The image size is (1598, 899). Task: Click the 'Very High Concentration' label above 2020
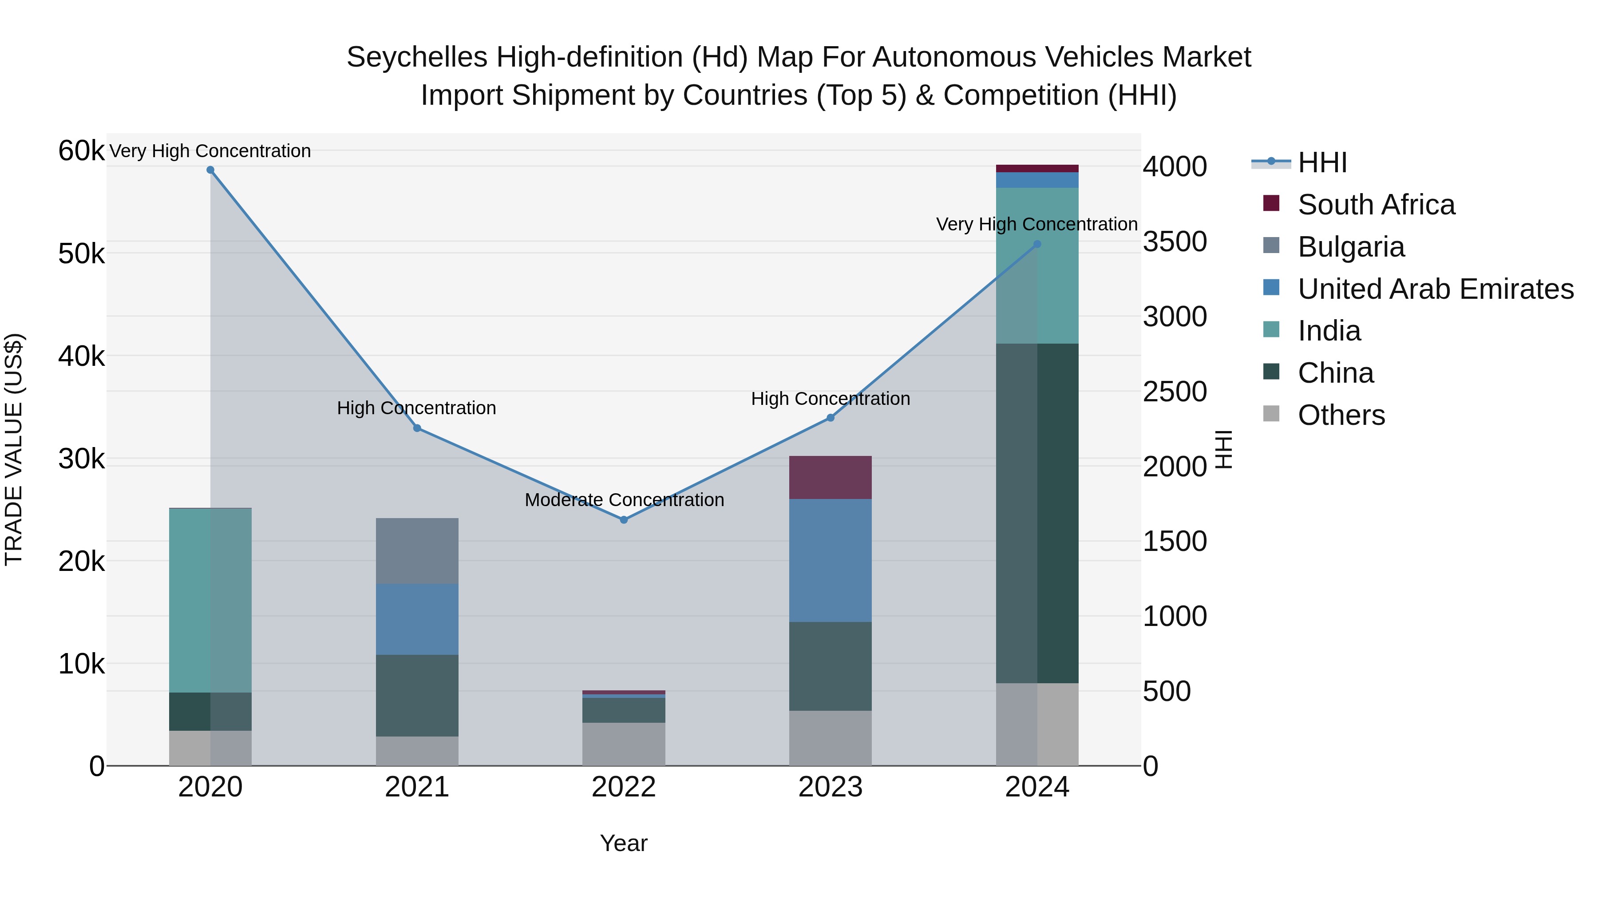point(210,151)
